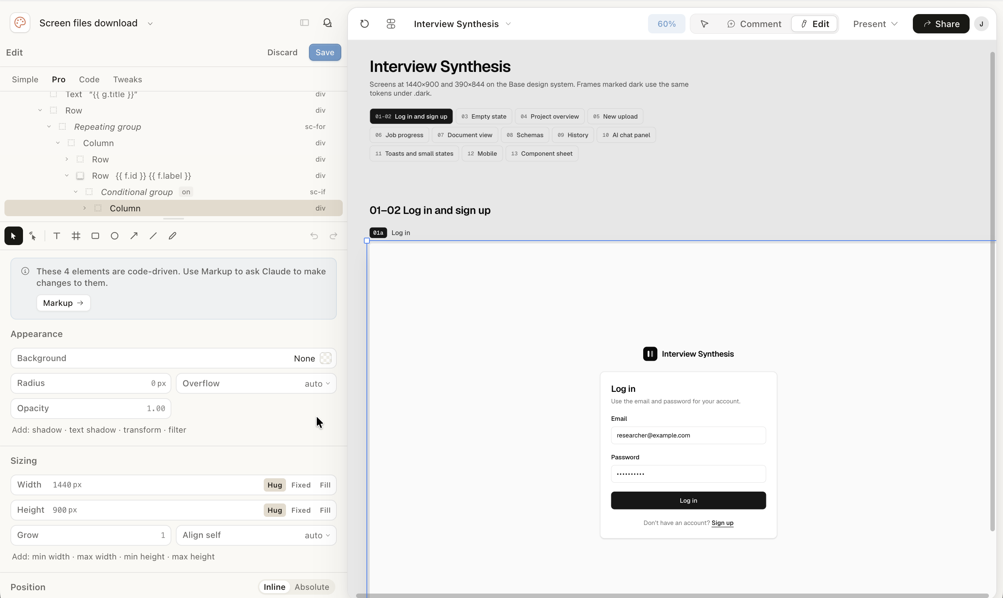Click the Undo arrow icon

(x=314, y=236)
